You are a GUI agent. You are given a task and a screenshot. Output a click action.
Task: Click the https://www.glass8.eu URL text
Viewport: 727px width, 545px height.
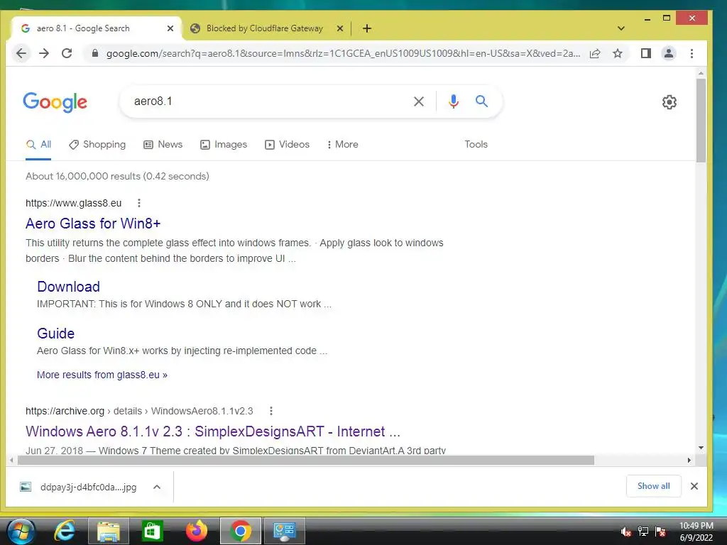click(x=73, y=203)
